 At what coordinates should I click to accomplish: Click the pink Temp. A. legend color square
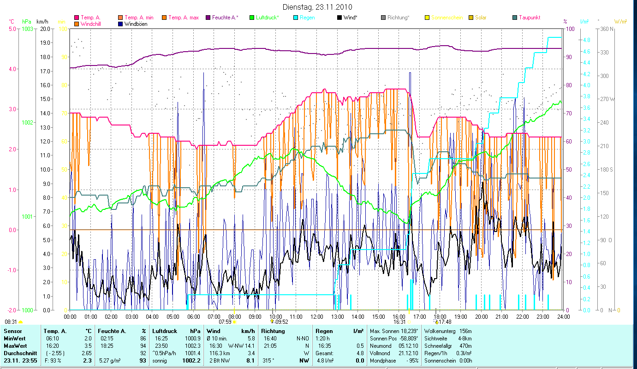click(x=77, y=18)
